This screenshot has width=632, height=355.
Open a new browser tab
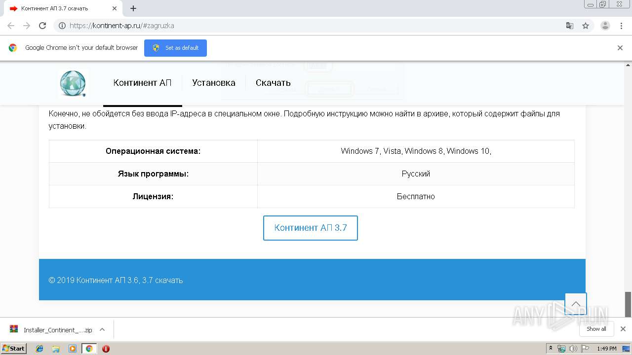[133, 8]
